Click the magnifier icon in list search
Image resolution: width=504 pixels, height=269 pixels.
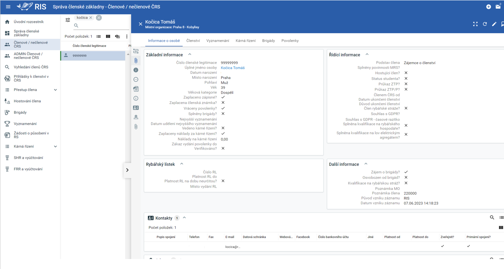76,26
